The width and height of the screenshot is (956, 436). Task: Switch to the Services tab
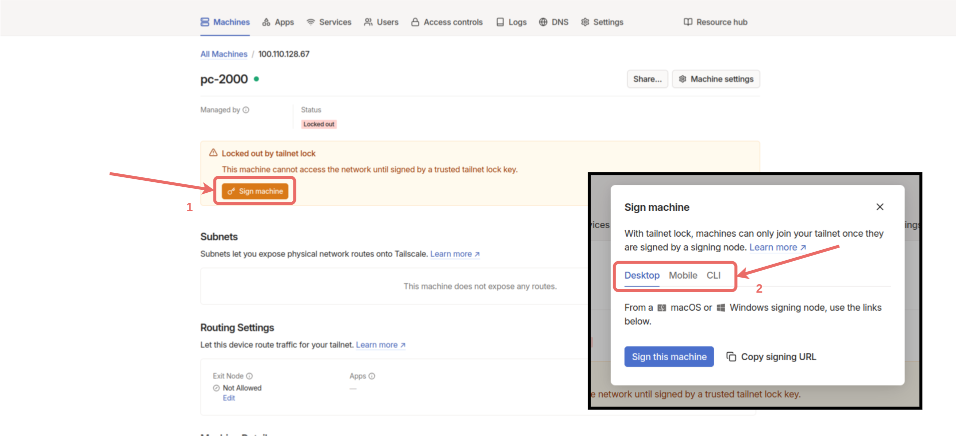click(329, 22)
